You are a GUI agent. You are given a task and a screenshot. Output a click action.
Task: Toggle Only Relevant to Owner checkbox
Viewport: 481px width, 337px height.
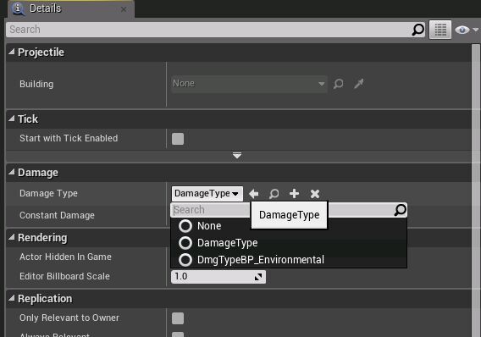pyautogui.click(x=178, y=318)
